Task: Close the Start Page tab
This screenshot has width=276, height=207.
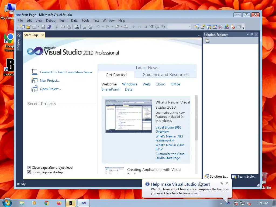Action: [x=42, y=35]
